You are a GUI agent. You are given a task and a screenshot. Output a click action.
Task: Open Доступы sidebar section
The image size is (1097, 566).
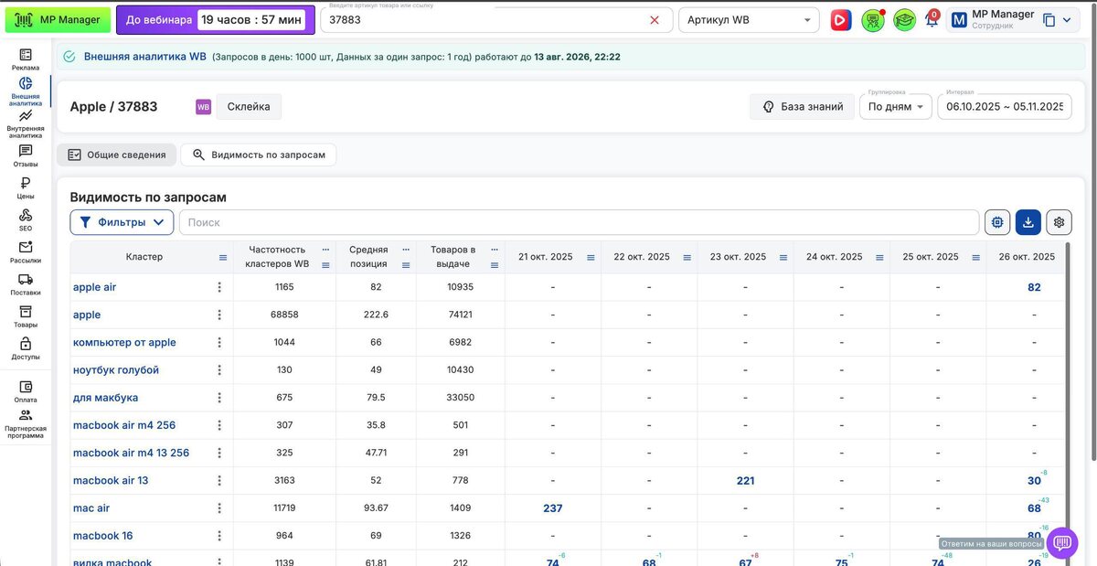coord(26,349)
